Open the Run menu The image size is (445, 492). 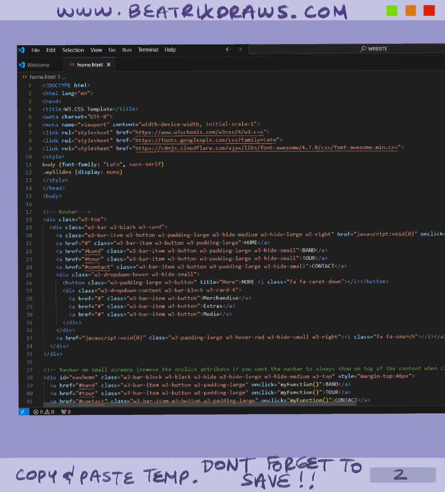127,50
